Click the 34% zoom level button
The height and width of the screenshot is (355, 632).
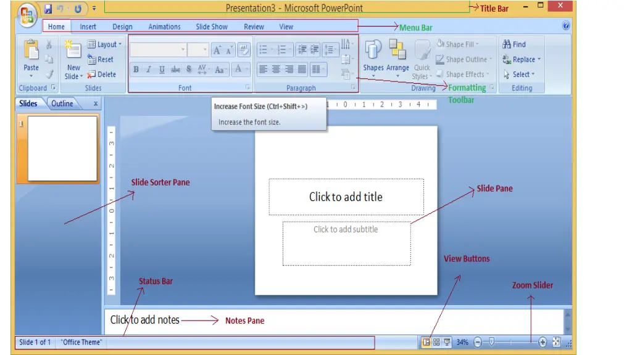click(462, 342)
